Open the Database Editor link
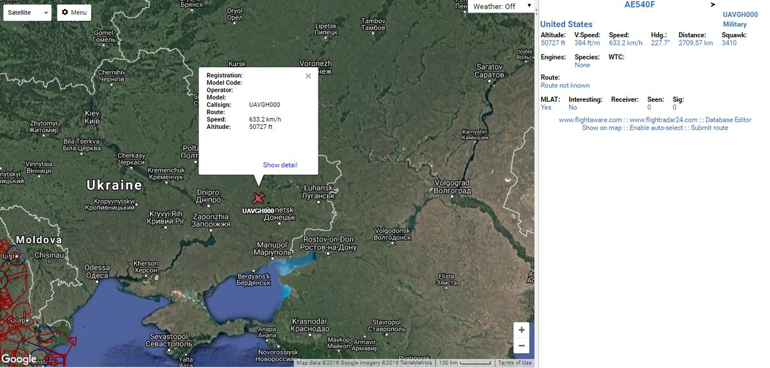Viewport: 770px width, 368px height. tap(728, 120)
